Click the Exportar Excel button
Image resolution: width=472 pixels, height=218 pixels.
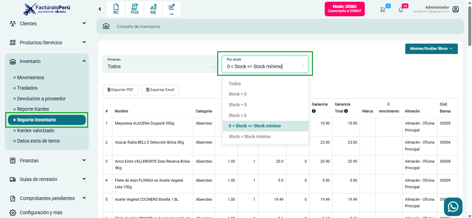160,90
